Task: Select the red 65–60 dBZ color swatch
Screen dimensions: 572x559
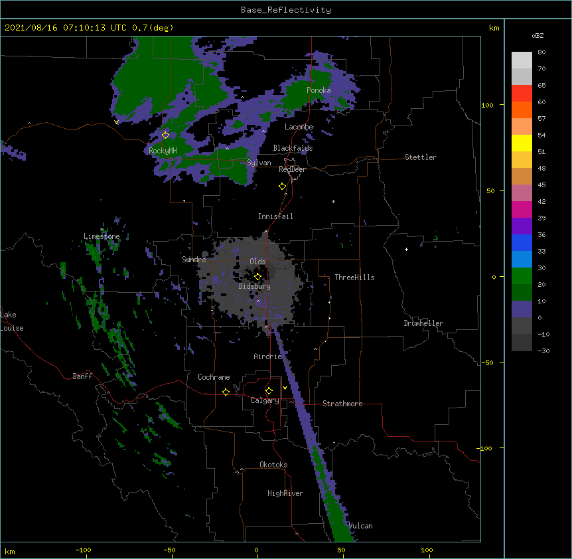Action: (x=522, y=94)
